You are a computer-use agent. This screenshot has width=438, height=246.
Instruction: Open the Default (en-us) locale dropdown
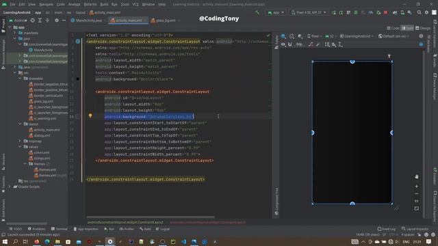tap(394, 36)
